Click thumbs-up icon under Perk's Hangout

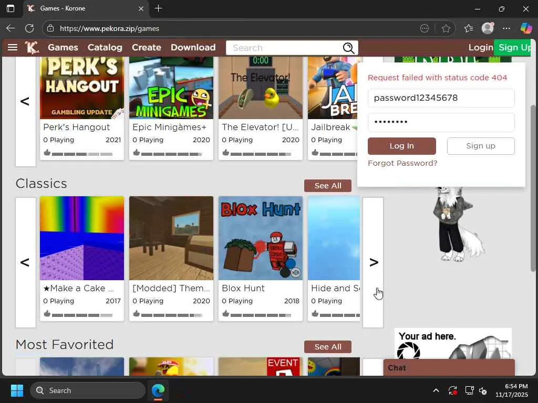coord(47,153)
